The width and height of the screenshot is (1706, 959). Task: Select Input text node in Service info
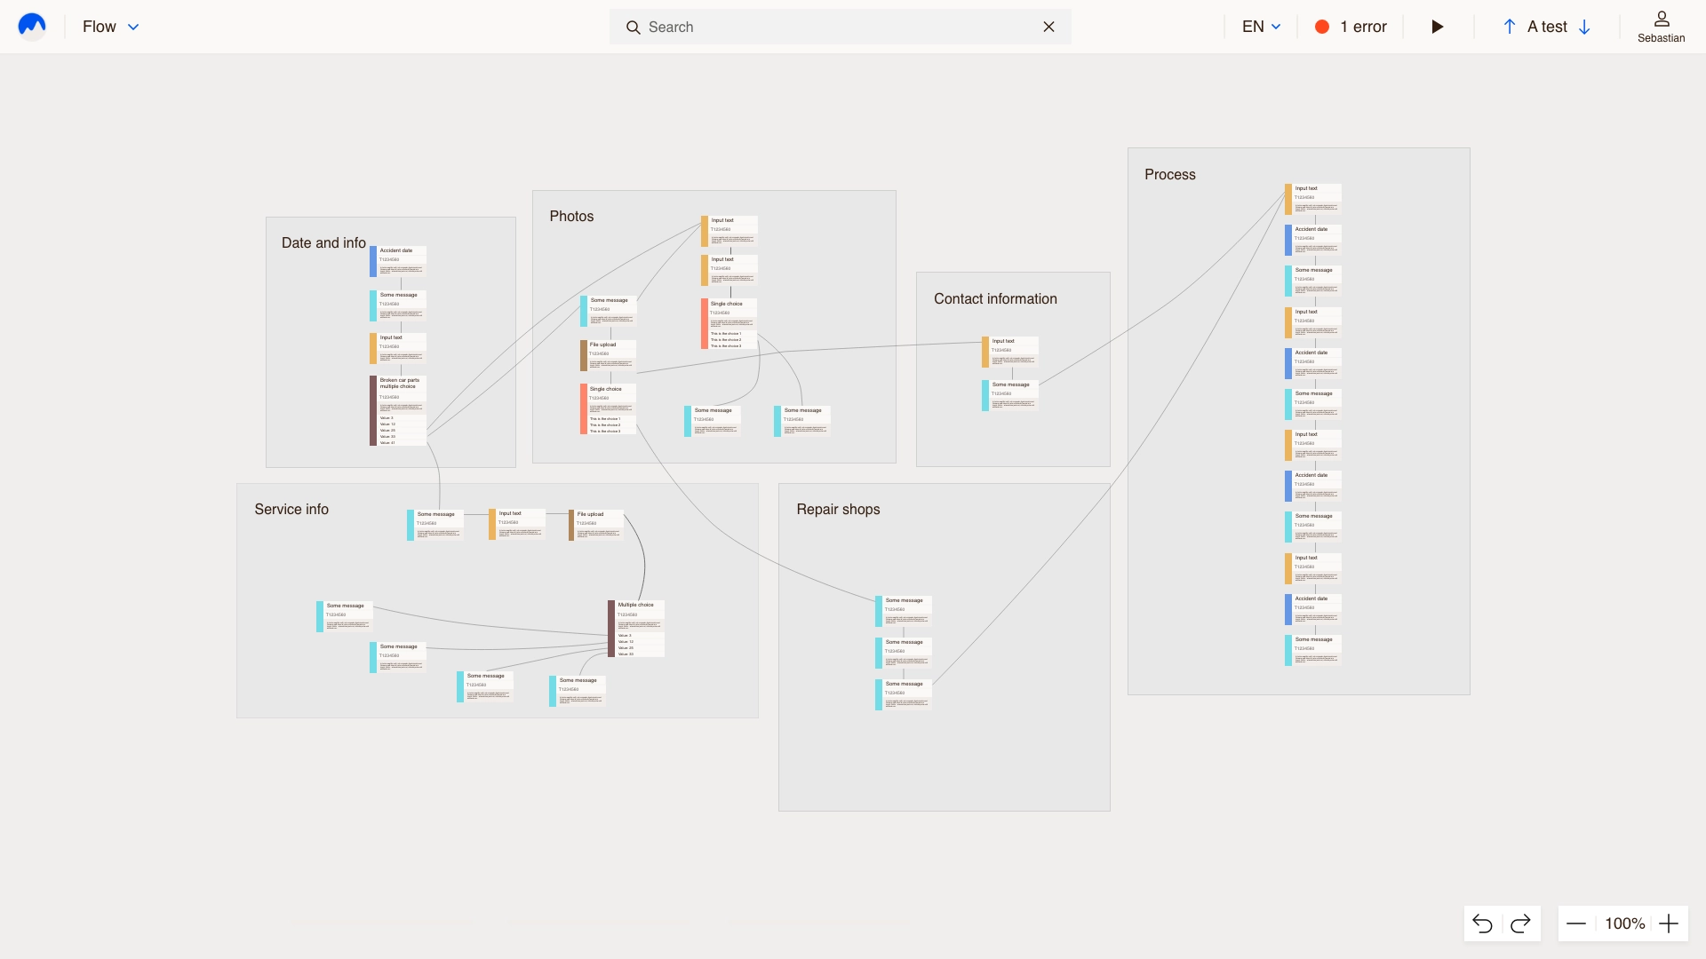point(517,524)
